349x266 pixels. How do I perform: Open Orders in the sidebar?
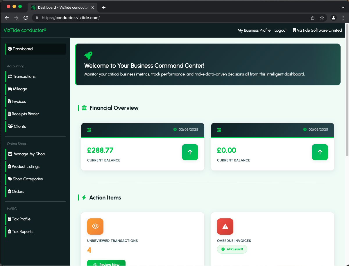35,191
